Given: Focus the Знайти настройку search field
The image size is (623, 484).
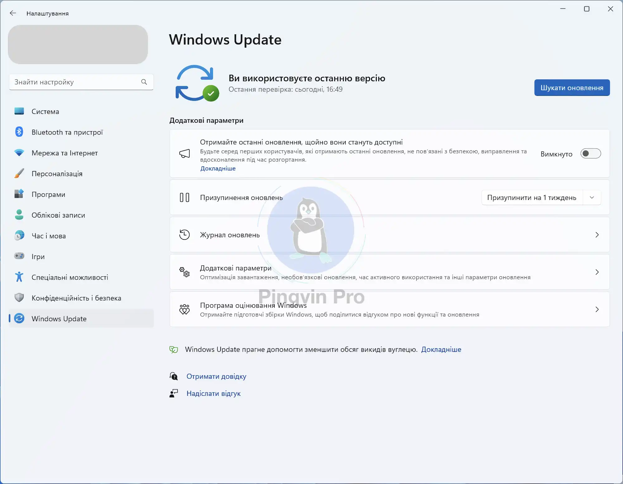Looking at the screenshot, I should pyautogui.click(x=81, y=82).
